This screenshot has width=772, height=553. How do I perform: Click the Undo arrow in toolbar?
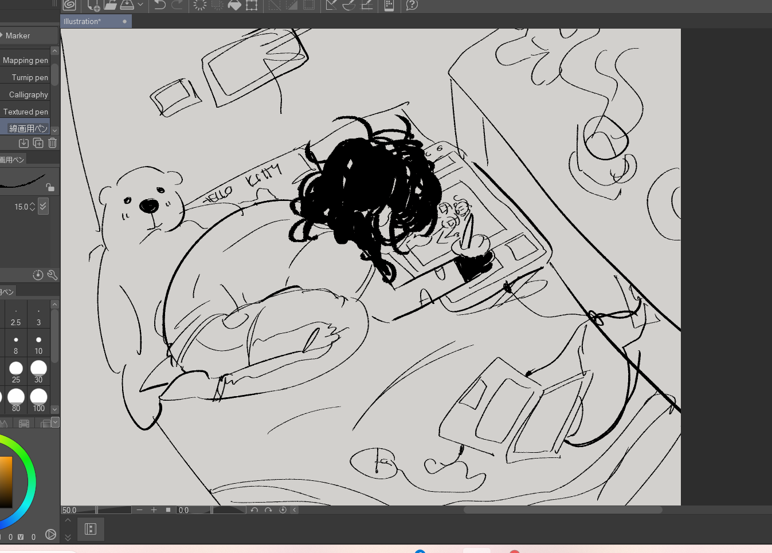(160, 5)
